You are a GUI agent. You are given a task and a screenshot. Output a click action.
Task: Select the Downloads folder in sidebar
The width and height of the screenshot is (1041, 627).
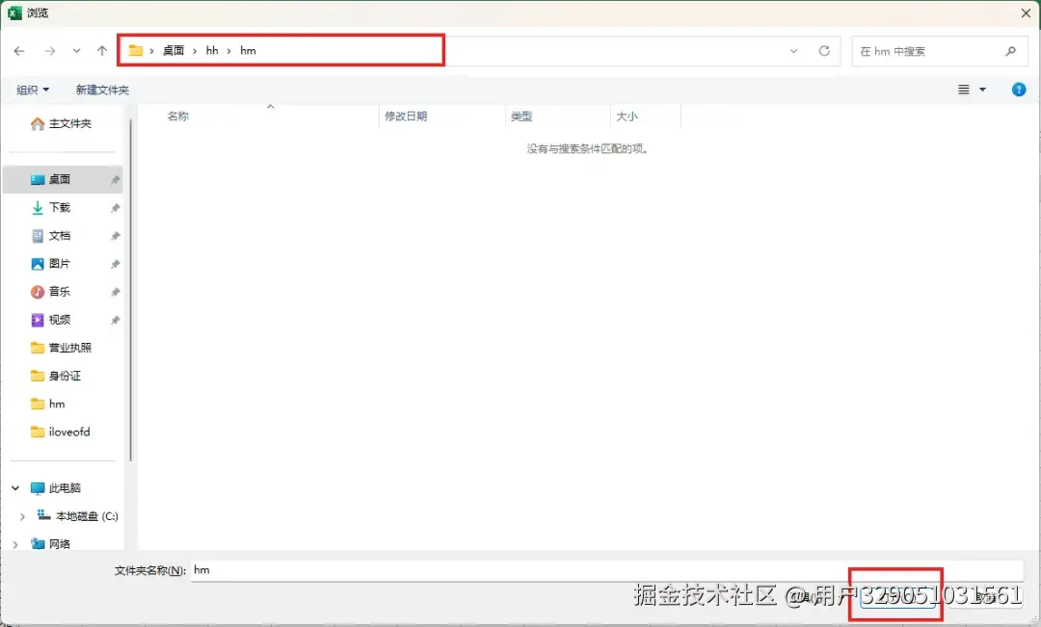(x=58, y=207)
